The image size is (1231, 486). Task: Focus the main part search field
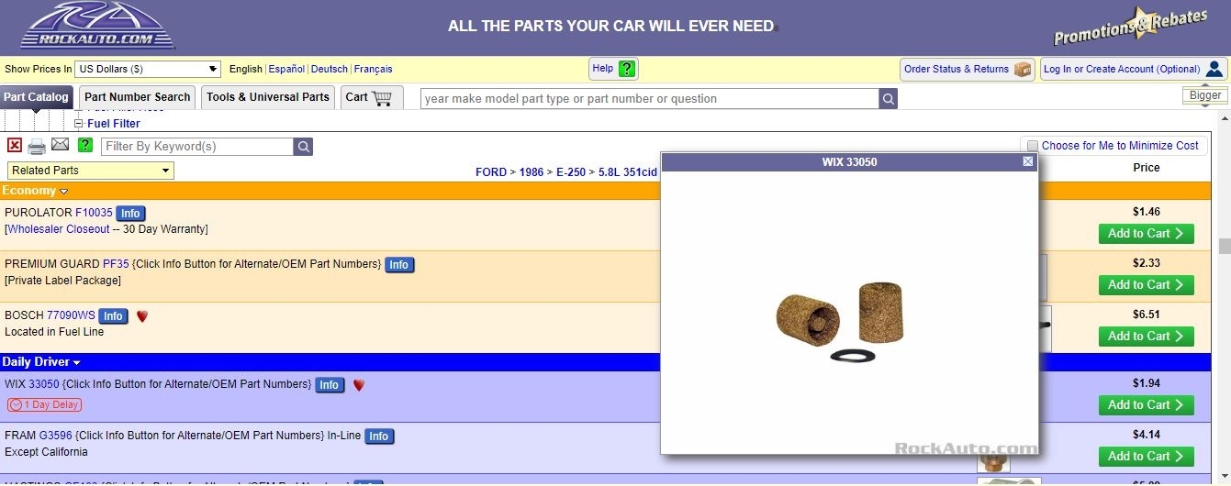[649, 98]
